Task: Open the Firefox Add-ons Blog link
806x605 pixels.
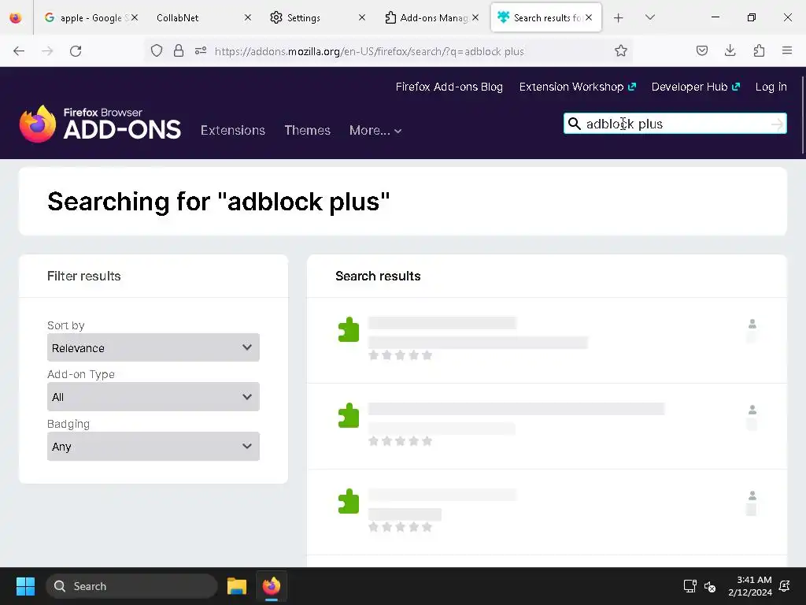Action: 449,87
